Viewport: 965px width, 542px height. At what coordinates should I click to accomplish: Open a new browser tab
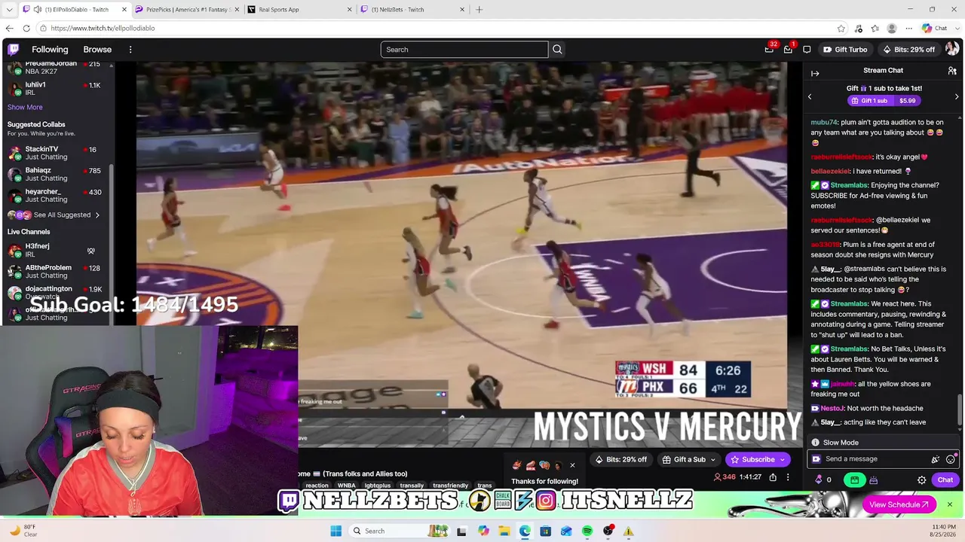tap(479, 10)
